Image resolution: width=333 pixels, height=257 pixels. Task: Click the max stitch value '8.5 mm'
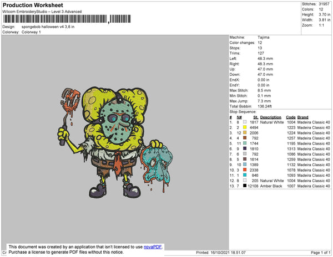click(x=264, y=90)
